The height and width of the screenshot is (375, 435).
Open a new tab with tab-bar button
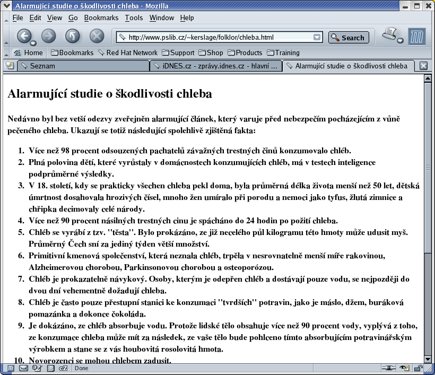coord(10,65)
